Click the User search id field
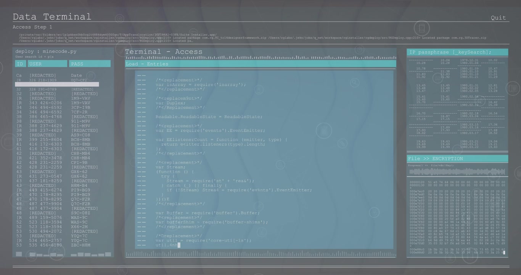This screenshot has width=521, height=275. [x=35, y=57]
